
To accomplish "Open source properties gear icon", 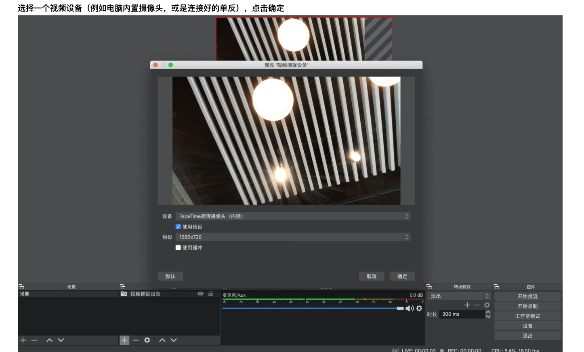I will (147, 340).
